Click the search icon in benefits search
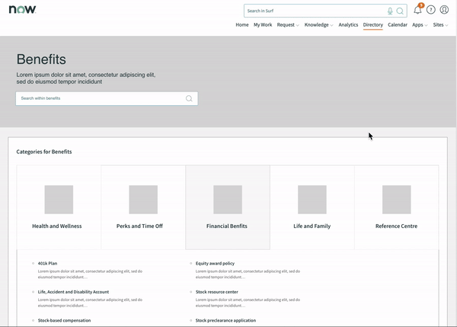The height and width of the screenshot is (327, 457). tap(189, 98)
